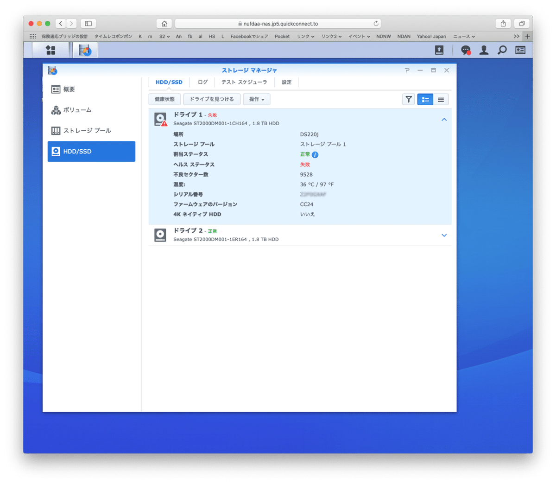Click the Drive 2 model text ST2000DM001-1ER164
556x484 pixels.
point(220,240)
